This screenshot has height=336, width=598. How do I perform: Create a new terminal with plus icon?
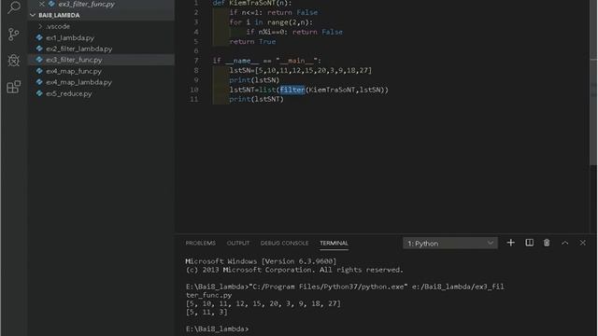511,243
